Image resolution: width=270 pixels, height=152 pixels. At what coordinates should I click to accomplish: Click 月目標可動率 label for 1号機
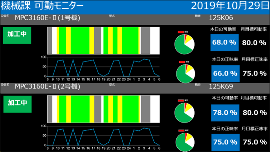coord(253,29)
